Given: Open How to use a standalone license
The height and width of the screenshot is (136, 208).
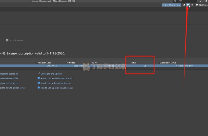Looking at the screenshot, I should point(55,83).
